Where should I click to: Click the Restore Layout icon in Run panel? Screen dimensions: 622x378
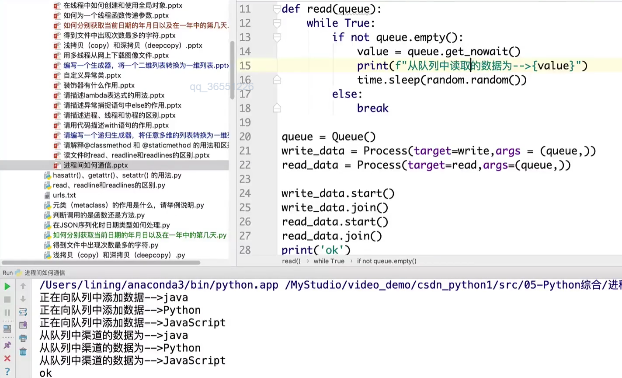[x=7, y=329]
